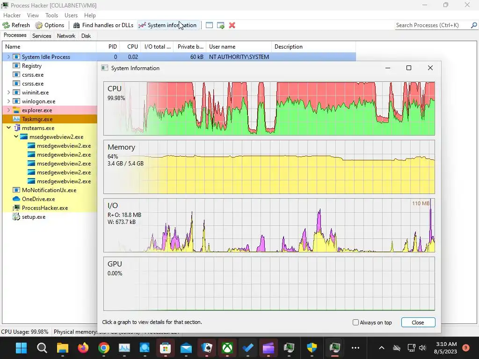Switch to the Network tab
This screenshot has width=479, height=359.
tap(66, 36)
